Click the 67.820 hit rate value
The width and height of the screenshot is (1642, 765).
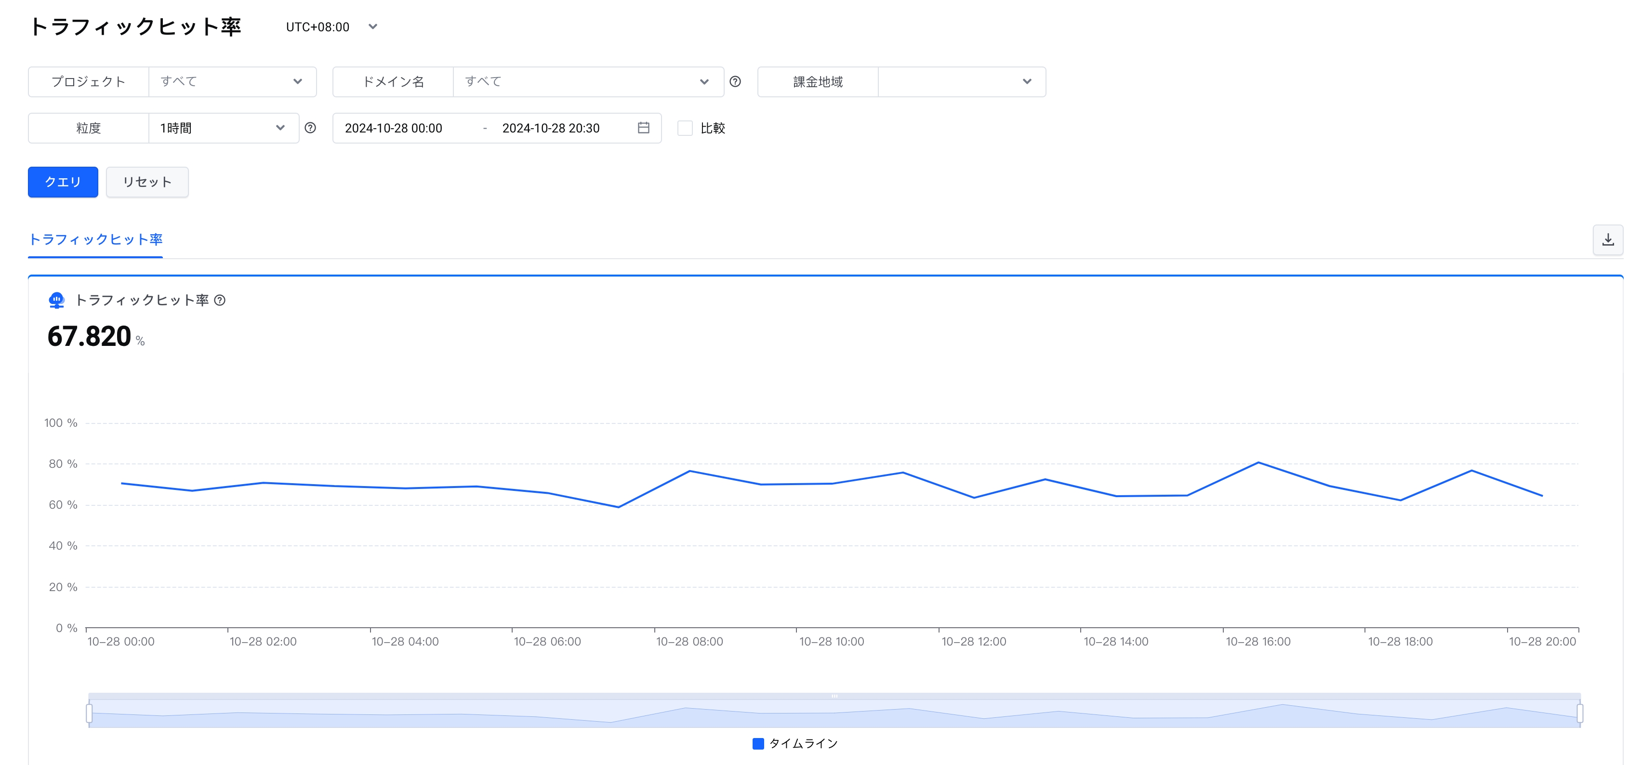pos(89,336)
